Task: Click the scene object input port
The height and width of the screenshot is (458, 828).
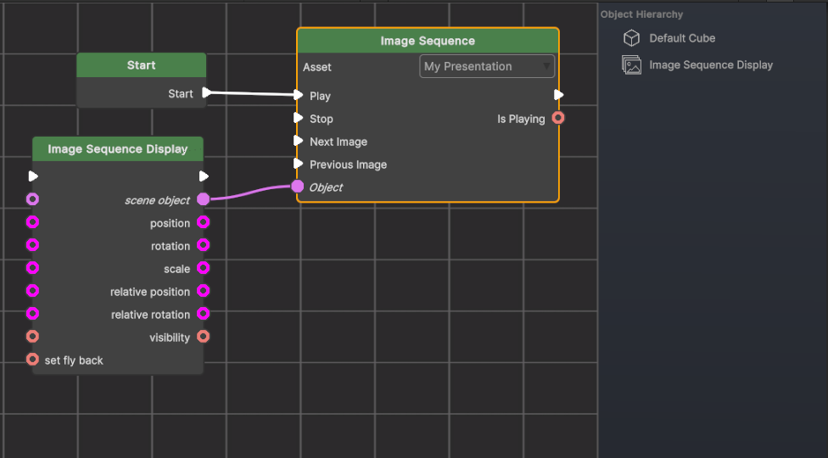Action: click(x=33, y=199)
